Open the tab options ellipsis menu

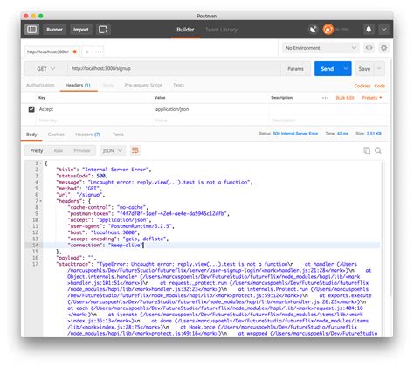98,52
